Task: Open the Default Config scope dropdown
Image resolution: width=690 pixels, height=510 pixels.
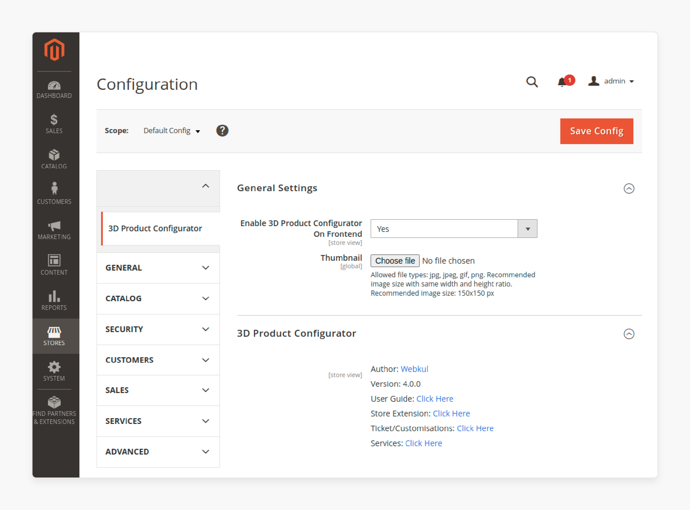Action: [x=172, y=131]
